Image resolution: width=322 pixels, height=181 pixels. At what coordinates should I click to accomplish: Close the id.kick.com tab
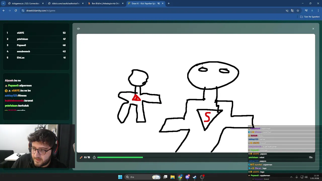point(83,4)
